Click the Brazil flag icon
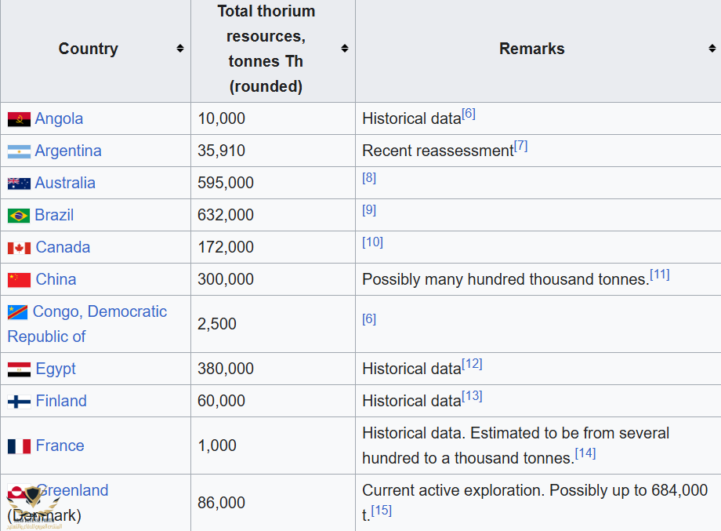The width and height of the screenshot is (721, 531). [19, 216]
